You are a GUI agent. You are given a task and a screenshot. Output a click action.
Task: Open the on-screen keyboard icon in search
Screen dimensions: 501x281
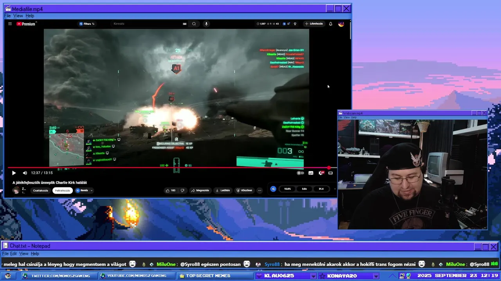click(185, 24)
